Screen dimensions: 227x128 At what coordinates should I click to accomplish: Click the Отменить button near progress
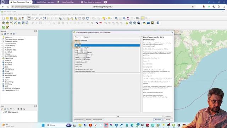[168, 116]
